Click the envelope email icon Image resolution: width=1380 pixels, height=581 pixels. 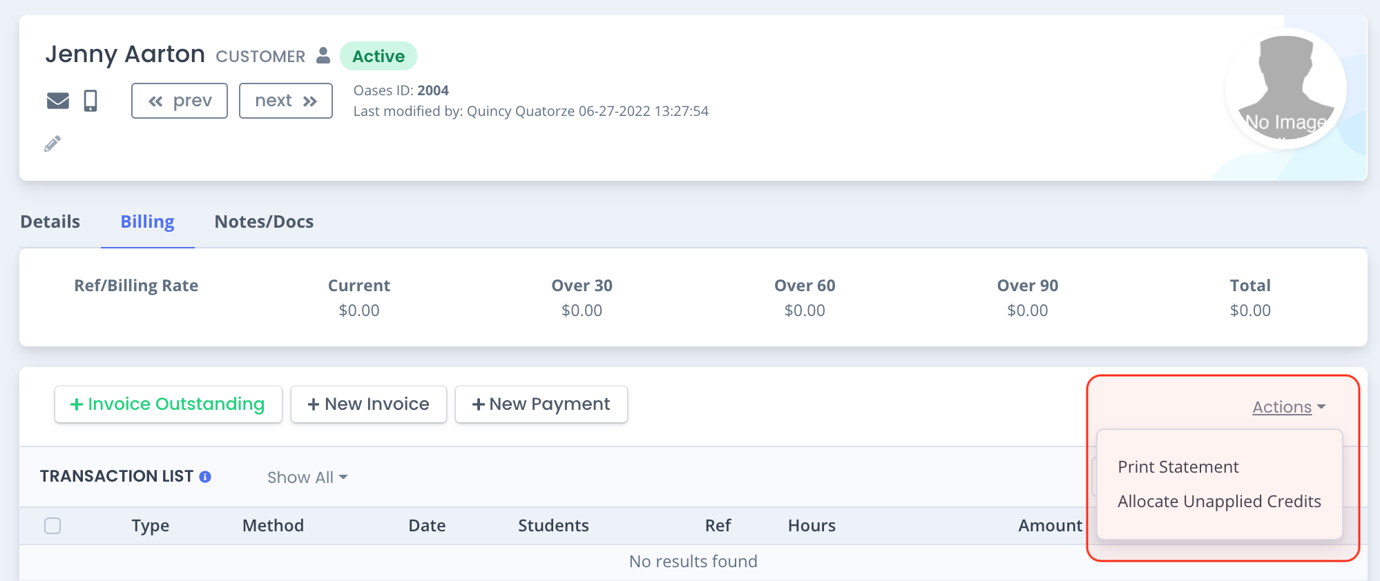58,101
